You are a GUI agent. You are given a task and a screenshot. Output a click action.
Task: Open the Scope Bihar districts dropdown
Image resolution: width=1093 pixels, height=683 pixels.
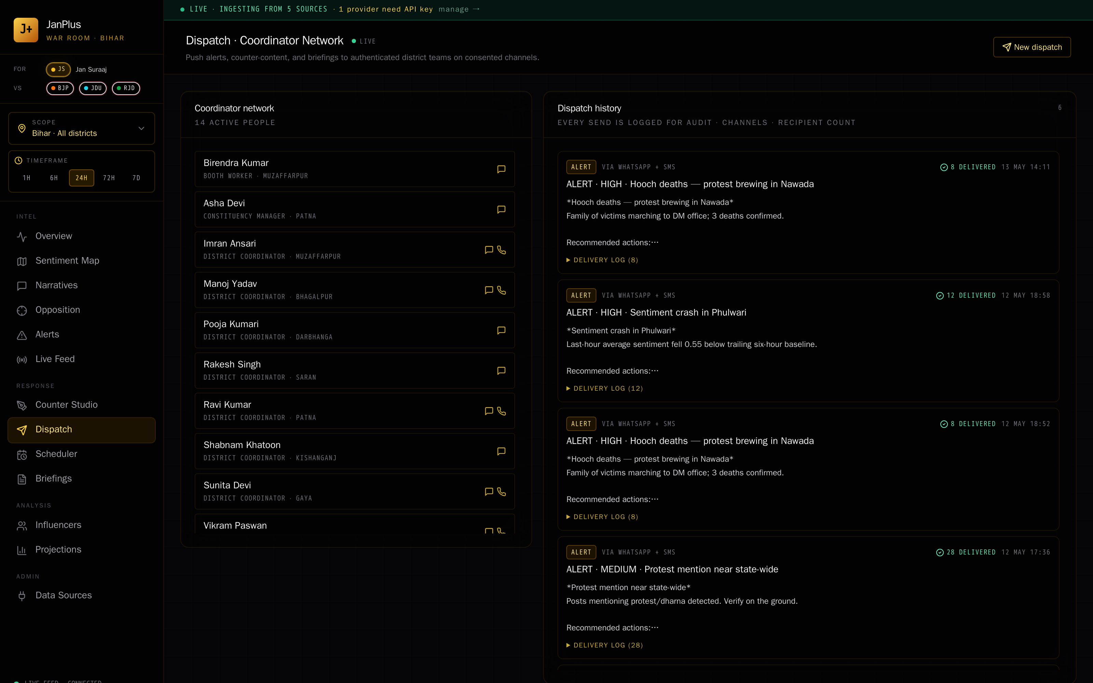(x=81, y=128)
